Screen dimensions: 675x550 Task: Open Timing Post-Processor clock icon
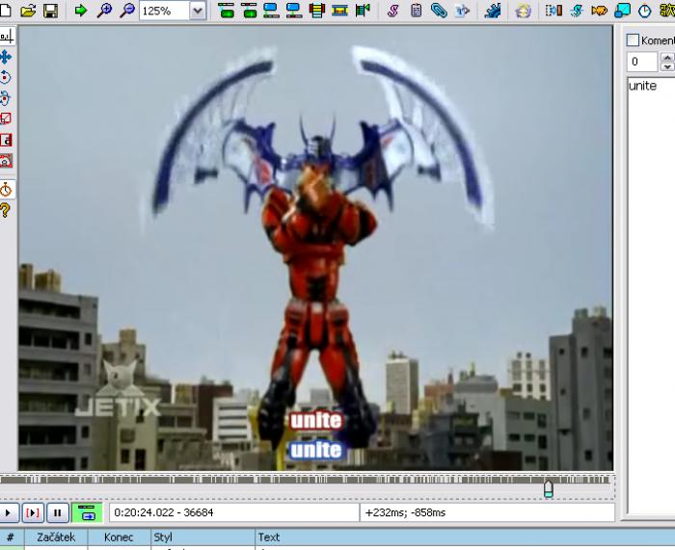click(644, 10)
